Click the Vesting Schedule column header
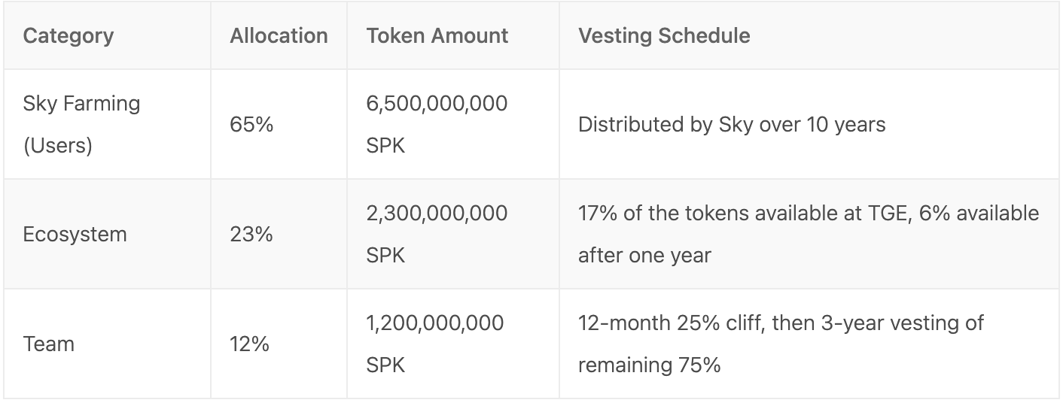1063x403 pixels. [664, 36]
